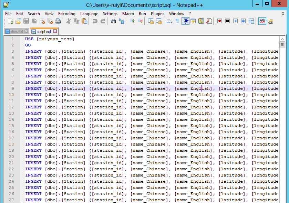Click the Undo arrow icon

(x=95, y=21)
